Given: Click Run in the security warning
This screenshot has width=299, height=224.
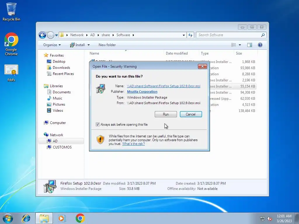Looking at the screenshot, I should click(166, 114).
